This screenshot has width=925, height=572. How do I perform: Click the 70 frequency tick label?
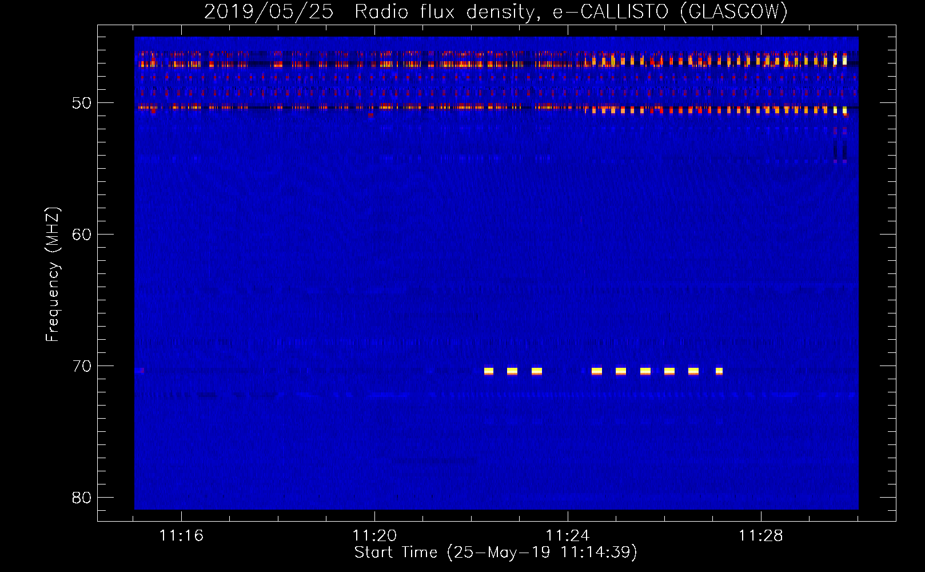click(x=82, y=366)
